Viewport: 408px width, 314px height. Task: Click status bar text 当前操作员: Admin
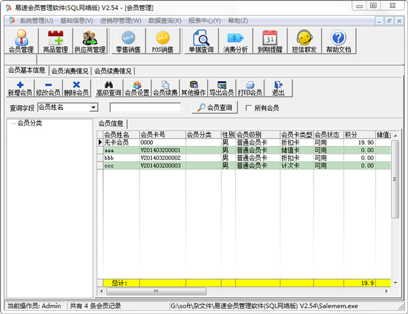34,306
